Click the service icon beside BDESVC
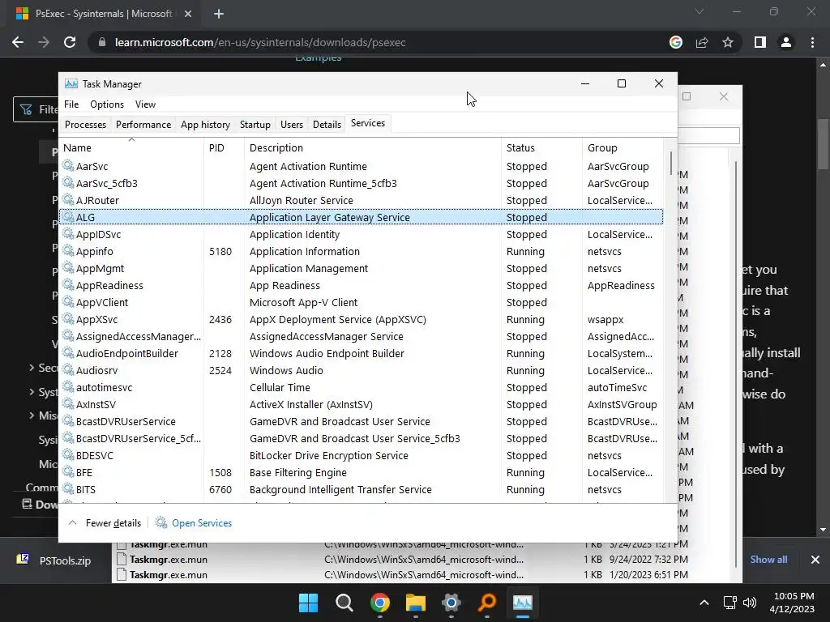Image resolution: width=830 pixels, height=622 pixels. pyautogui.click(x=68, y=455)
